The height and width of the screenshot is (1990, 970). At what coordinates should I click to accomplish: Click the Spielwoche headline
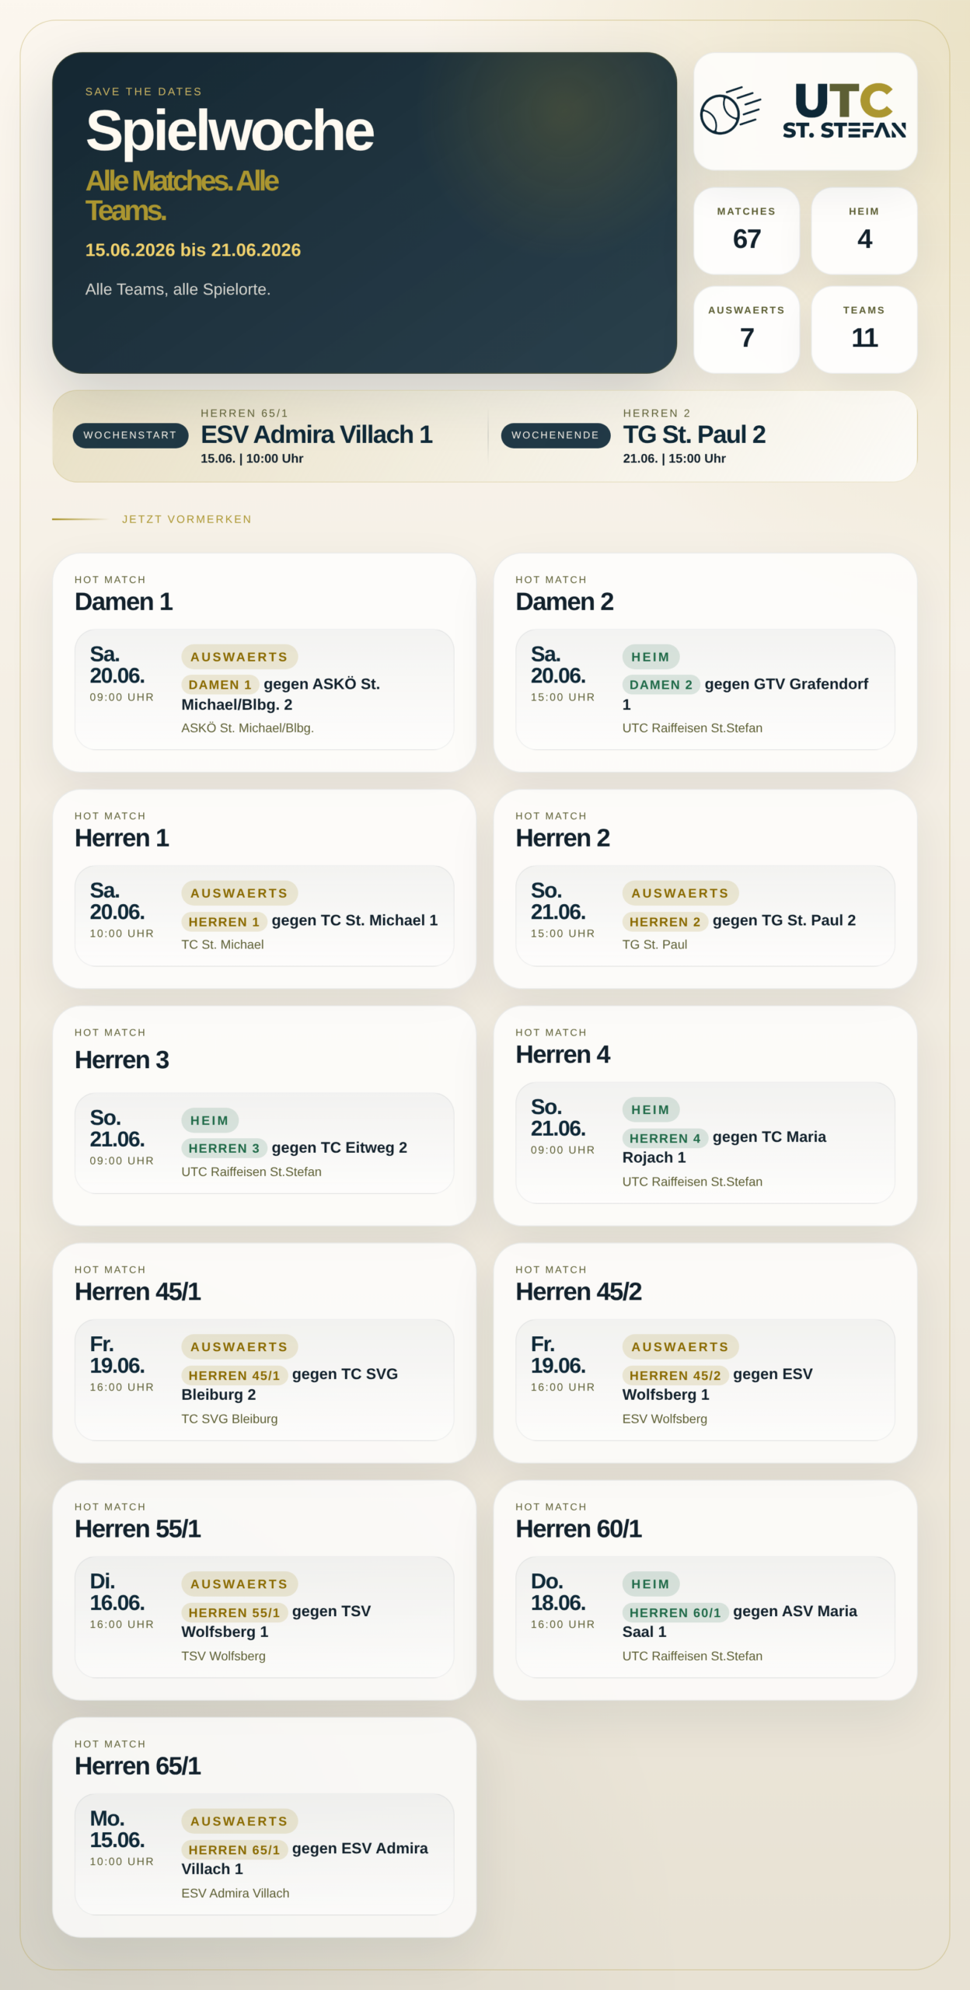click(229, 131)
